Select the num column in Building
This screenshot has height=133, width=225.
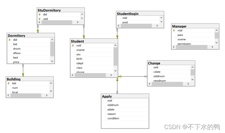(x=28, y=88)
